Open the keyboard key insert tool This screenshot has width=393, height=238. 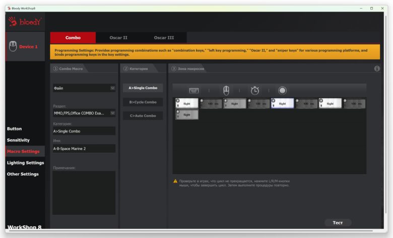pyautogui.click(x=194, y=91)
